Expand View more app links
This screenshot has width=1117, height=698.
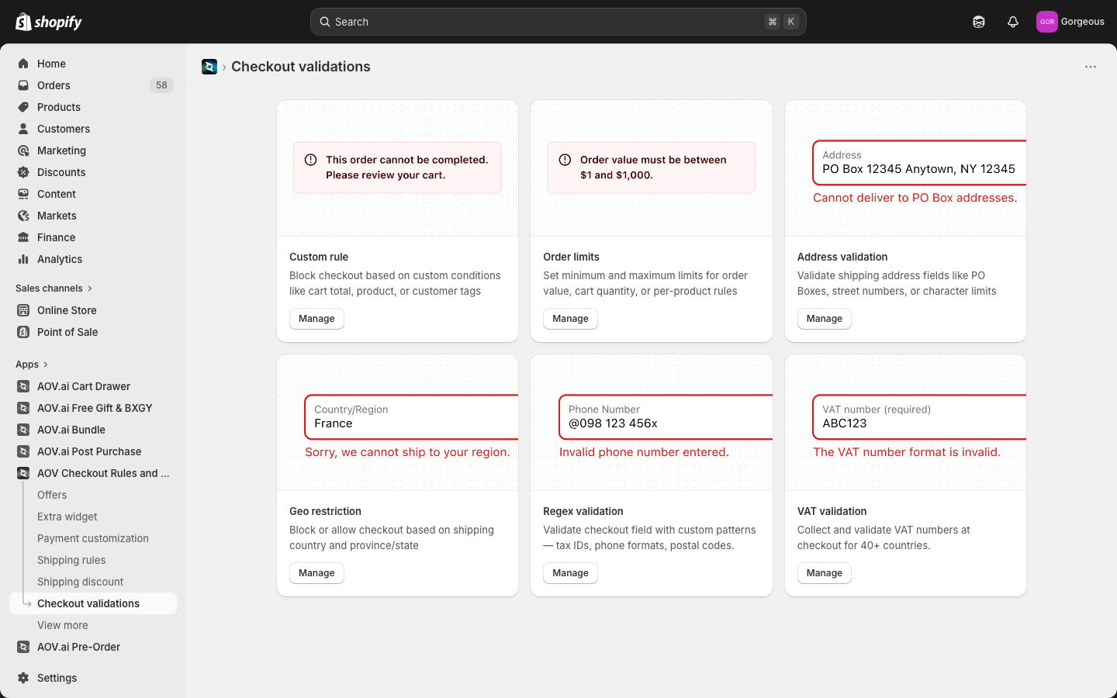(x=63, y=625)
